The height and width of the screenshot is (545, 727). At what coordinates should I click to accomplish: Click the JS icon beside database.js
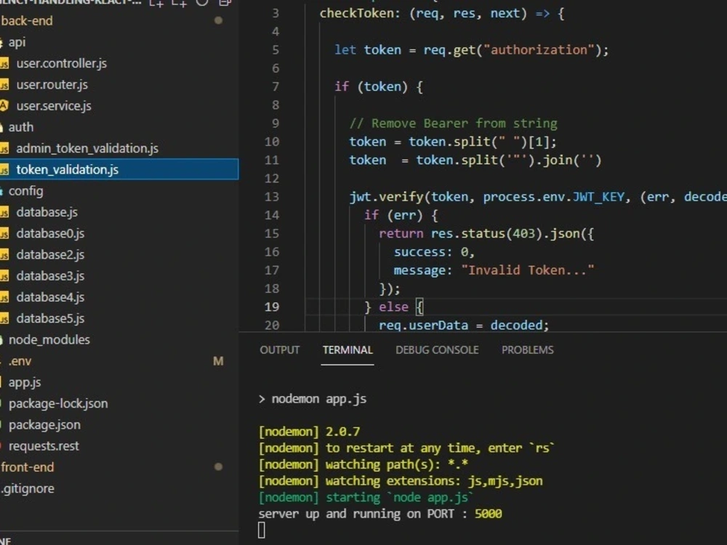4,213
